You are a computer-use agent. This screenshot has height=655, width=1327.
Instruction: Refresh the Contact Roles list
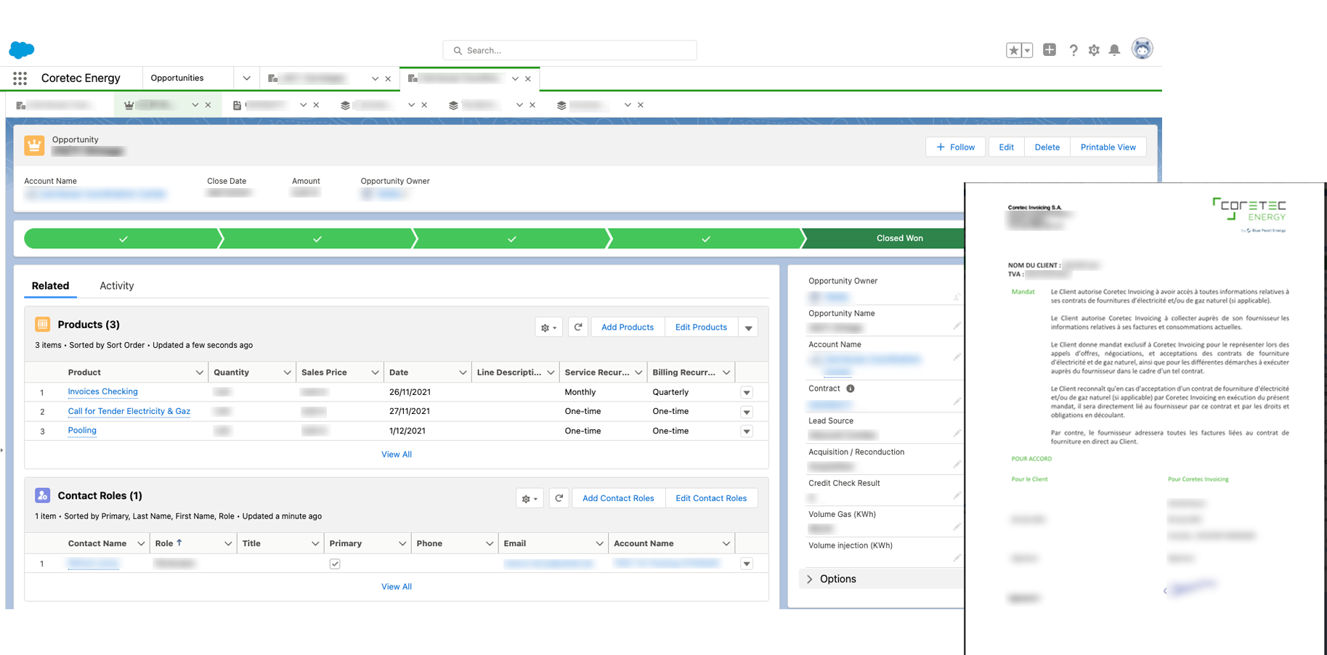coord(559,498)
